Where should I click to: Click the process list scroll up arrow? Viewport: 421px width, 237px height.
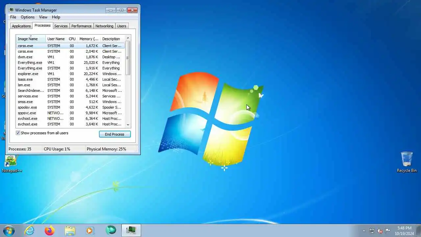(x=128, y=38)
